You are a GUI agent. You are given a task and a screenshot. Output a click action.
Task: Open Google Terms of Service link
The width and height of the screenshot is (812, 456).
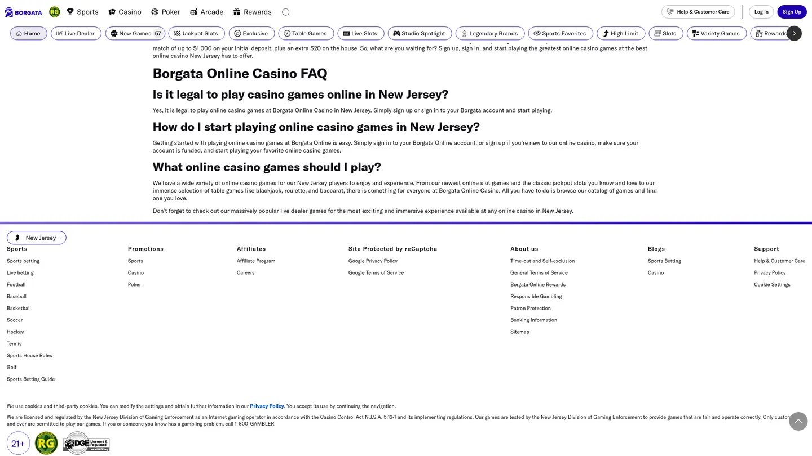376,272
